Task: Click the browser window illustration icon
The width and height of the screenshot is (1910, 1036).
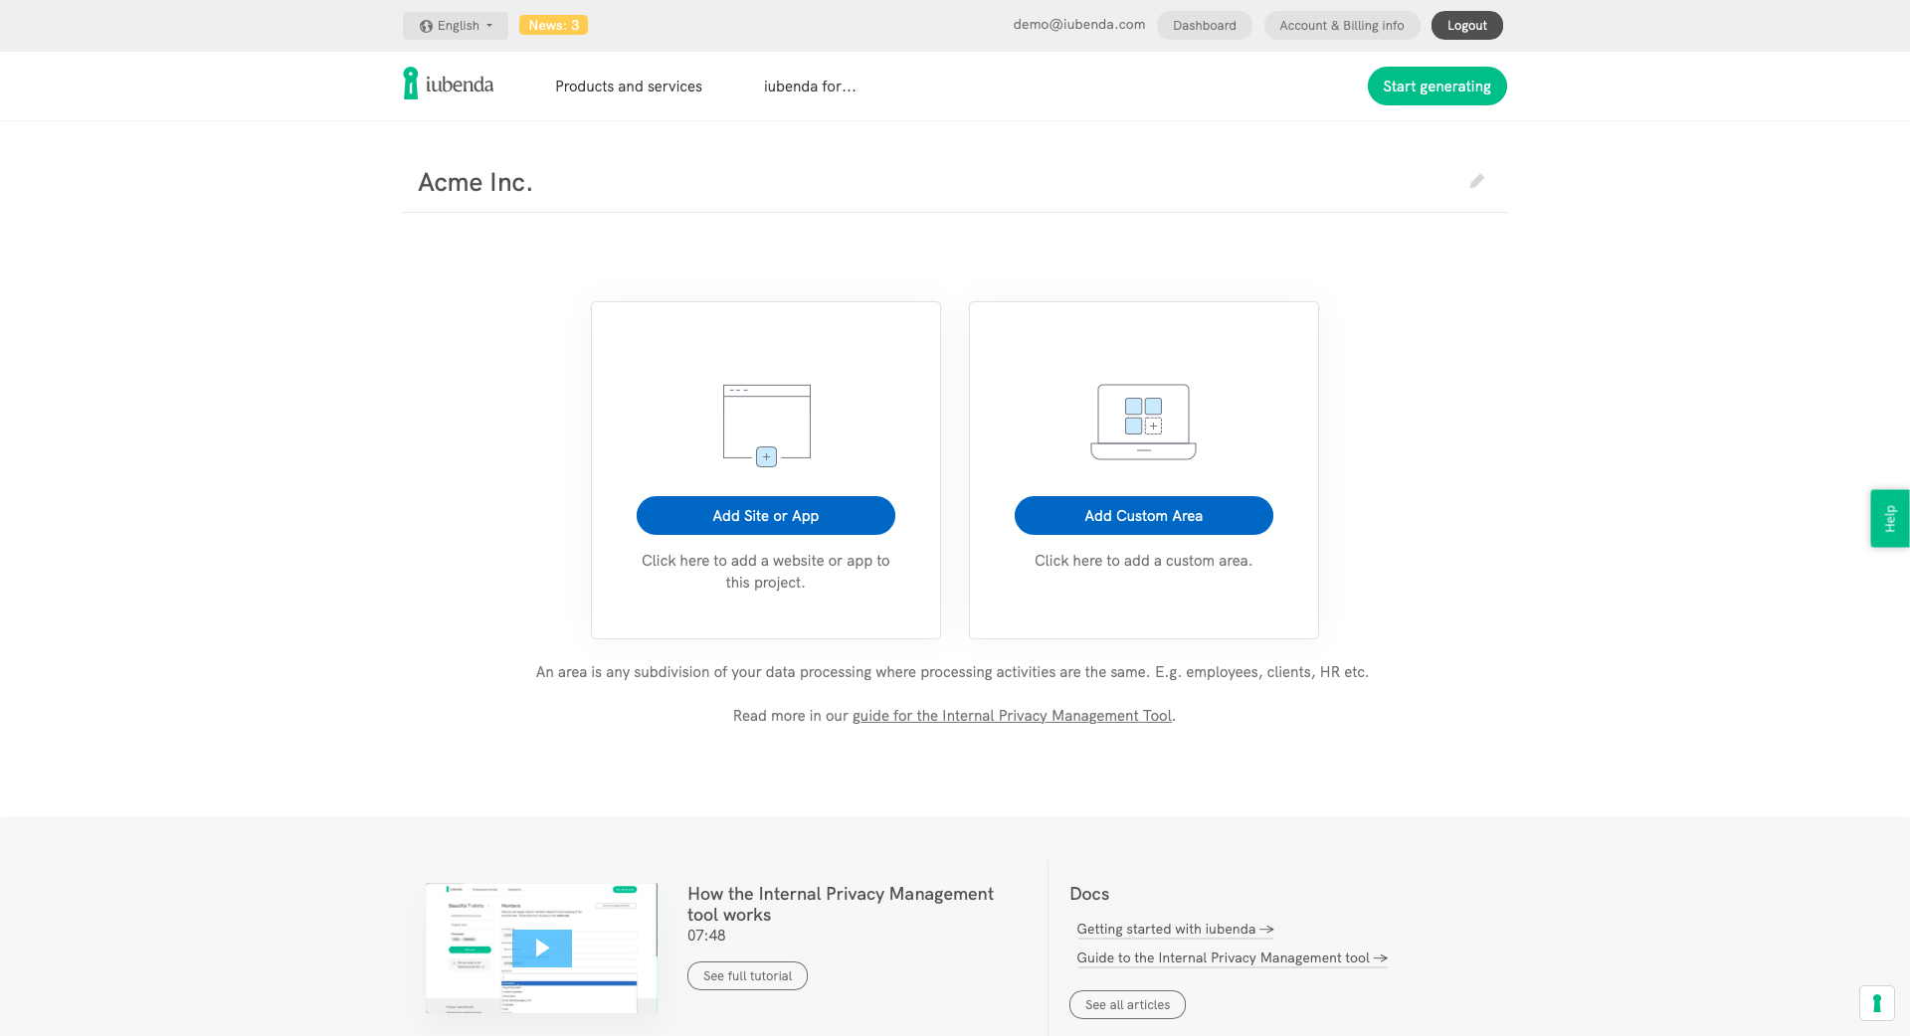Action: coord(766,425)
